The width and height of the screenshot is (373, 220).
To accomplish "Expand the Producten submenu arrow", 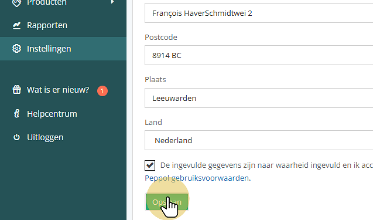I will click(x=112, y=2).
